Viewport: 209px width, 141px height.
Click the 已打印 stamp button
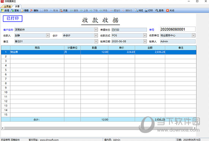click(13, 19)
